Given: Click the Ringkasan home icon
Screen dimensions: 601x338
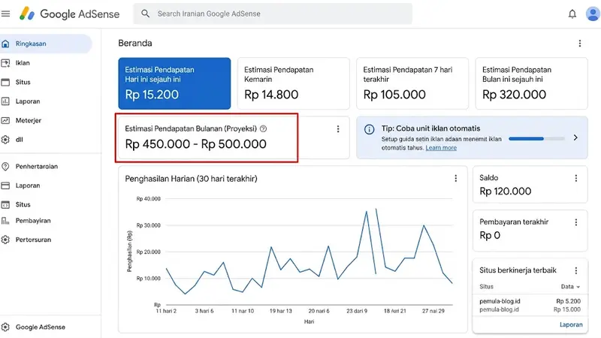Looking at the screenshot, I should 5,44.
